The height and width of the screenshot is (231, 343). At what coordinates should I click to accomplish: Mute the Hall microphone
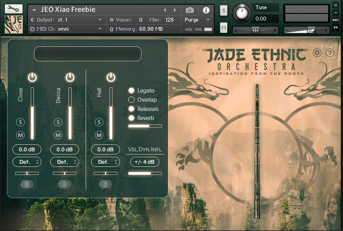pyautogui.click(x=99, y=135)
